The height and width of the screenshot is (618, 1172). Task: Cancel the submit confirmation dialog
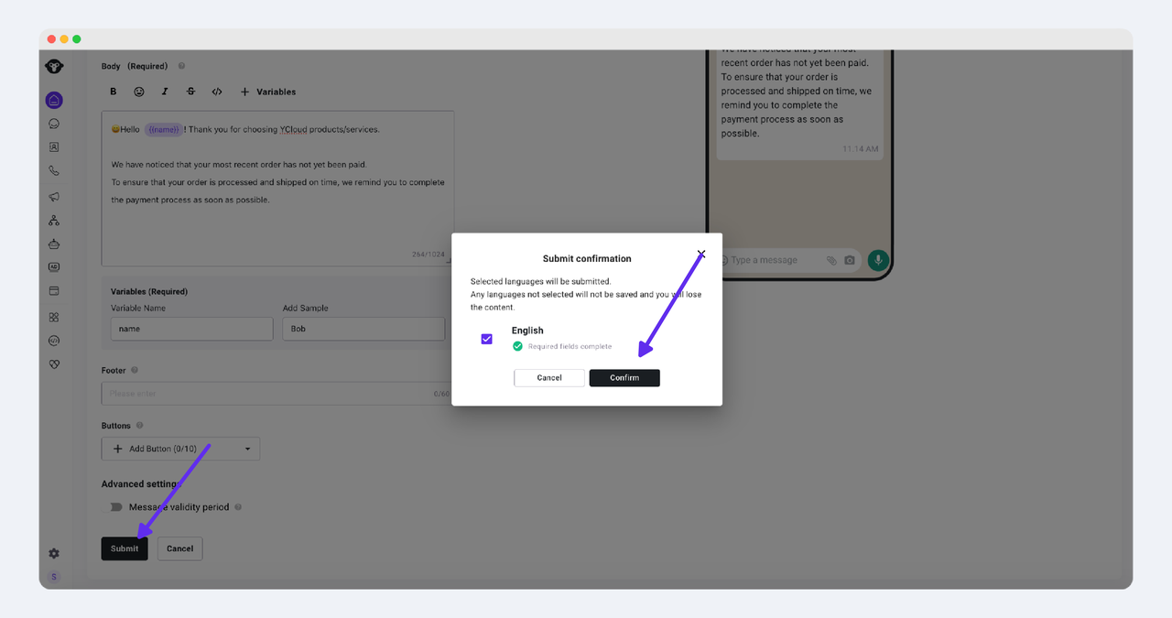pos(549,378)
